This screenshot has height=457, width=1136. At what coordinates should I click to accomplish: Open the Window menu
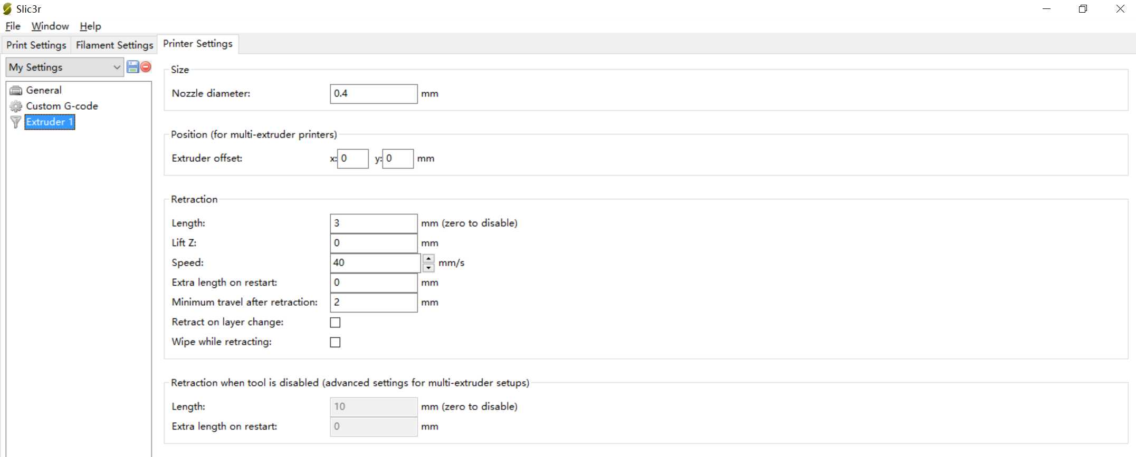tap(50, 26)
